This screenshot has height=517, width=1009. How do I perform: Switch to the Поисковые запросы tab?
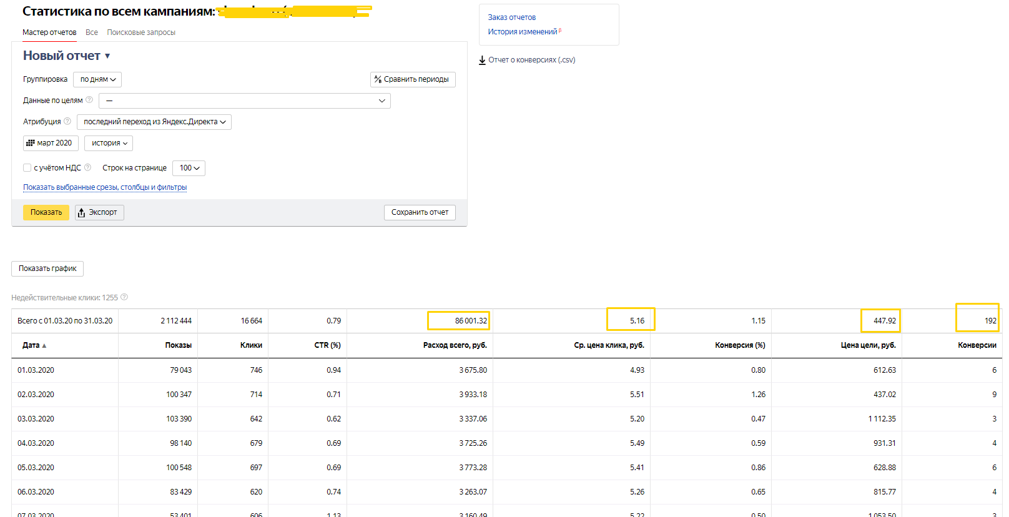pyautogui.click(x=141, y=32)
